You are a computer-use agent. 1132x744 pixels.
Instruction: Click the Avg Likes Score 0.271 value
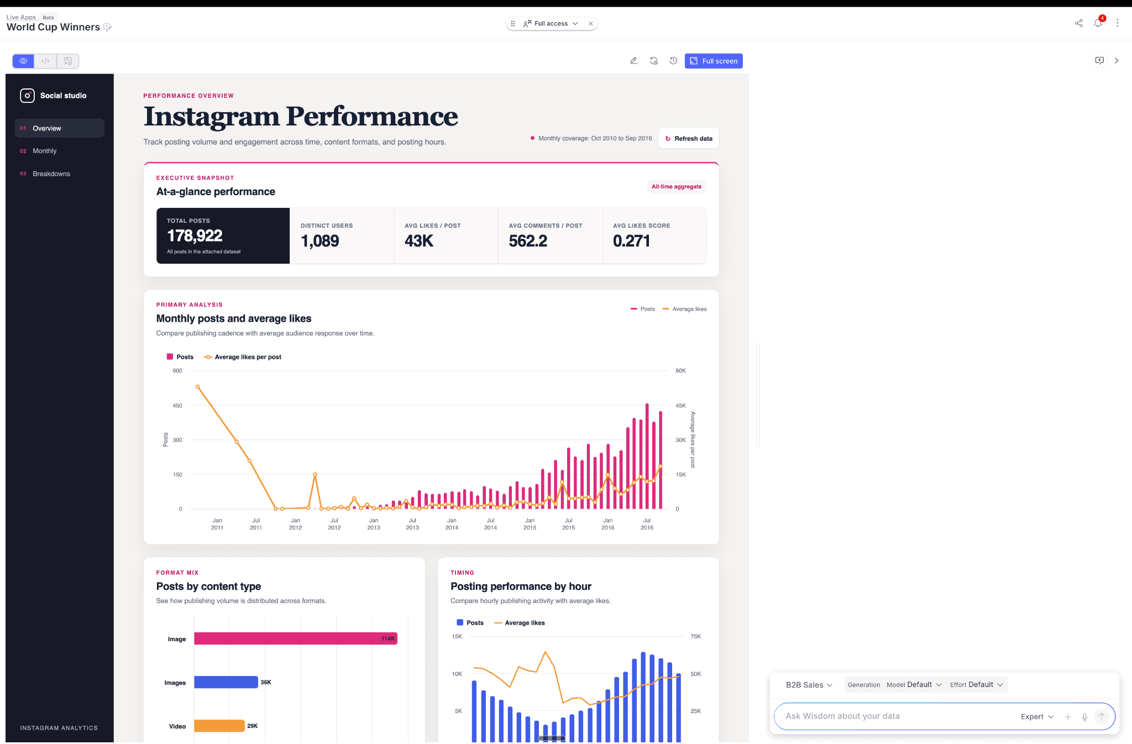[x=631, y=241]
